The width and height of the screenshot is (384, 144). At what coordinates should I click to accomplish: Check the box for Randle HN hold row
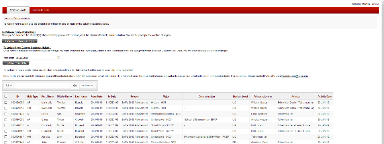pos(6,108)
